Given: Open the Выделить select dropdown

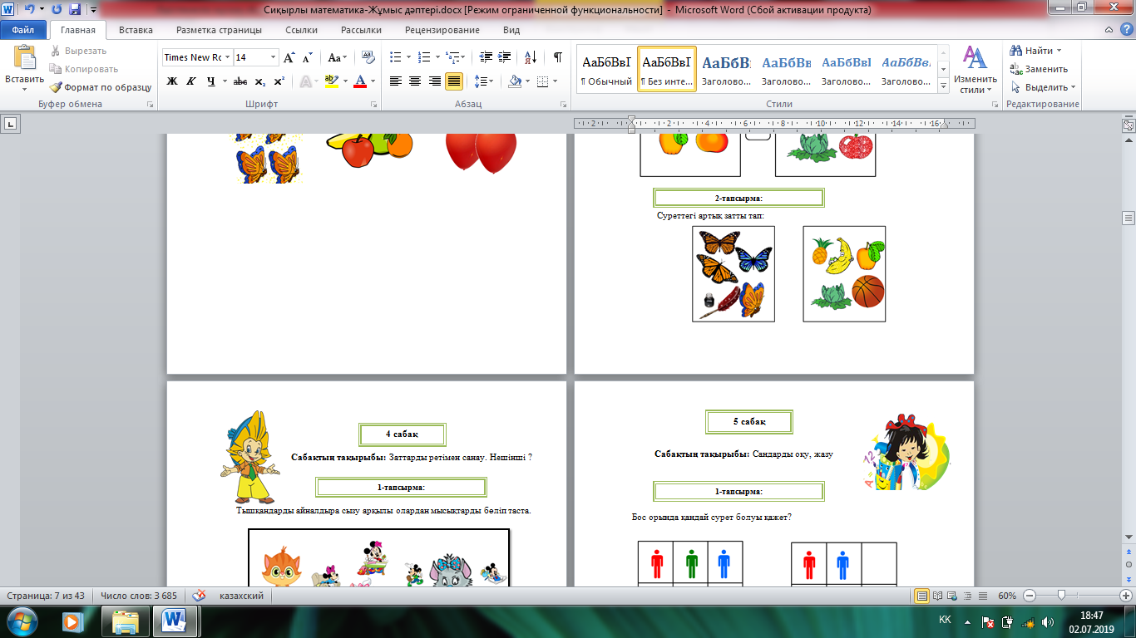Looking at the screenshot, I should tap(1044, 87).
